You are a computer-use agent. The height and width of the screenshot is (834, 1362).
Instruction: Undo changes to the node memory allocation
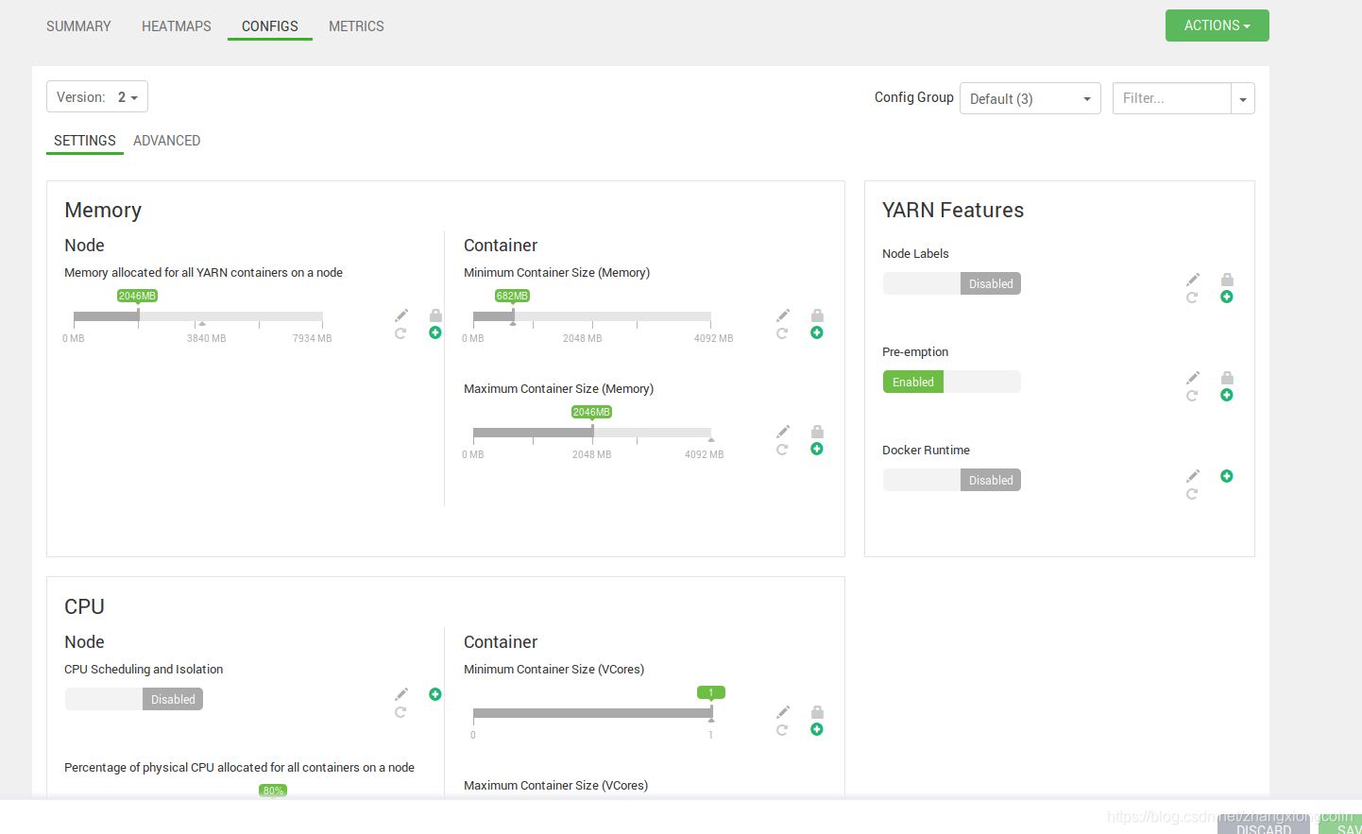[x=400, y=333]
